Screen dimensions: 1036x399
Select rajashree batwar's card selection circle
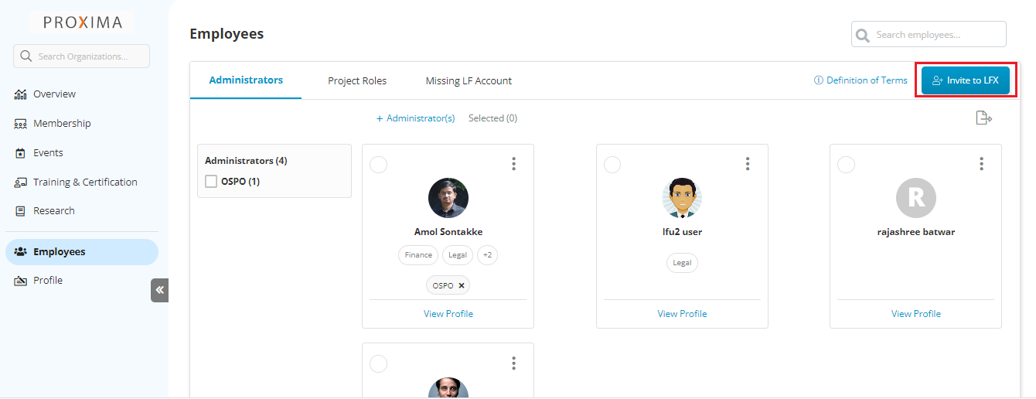pyautogui.click(x=847, y=165)
